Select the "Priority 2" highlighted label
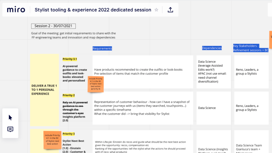The image size is (272, 153). 69,95
